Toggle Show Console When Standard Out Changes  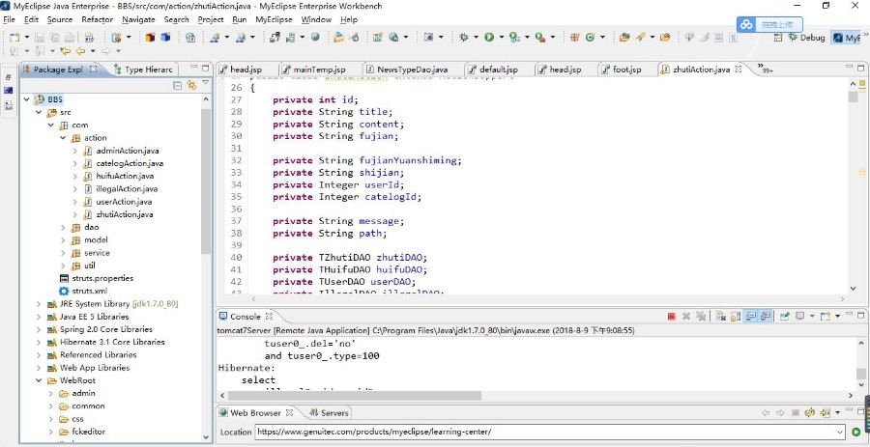(751, 317)
